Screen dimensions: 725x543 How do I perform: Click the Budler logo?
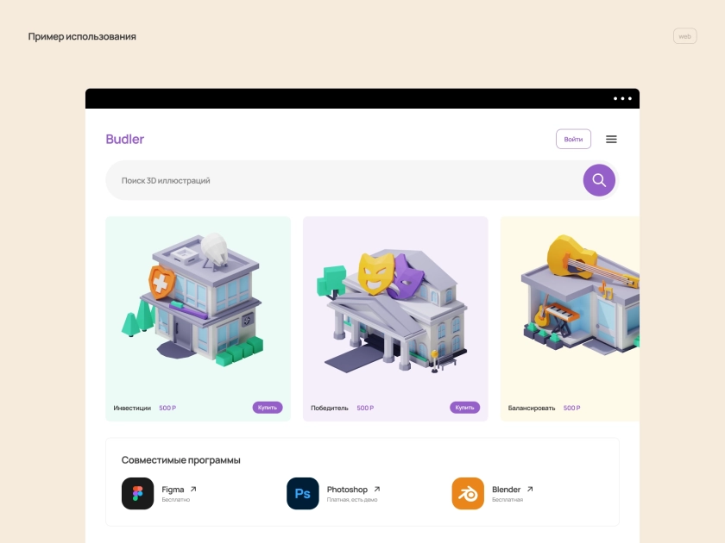pos(125,139)
